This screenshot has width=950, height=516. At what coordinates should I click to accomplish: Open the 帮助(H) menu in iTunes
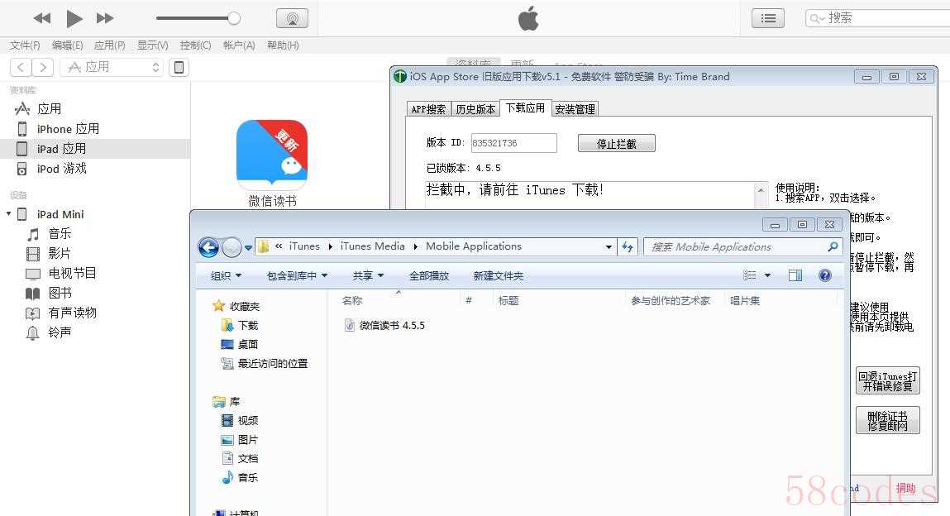pyautogui.click(x=283, y=45)
